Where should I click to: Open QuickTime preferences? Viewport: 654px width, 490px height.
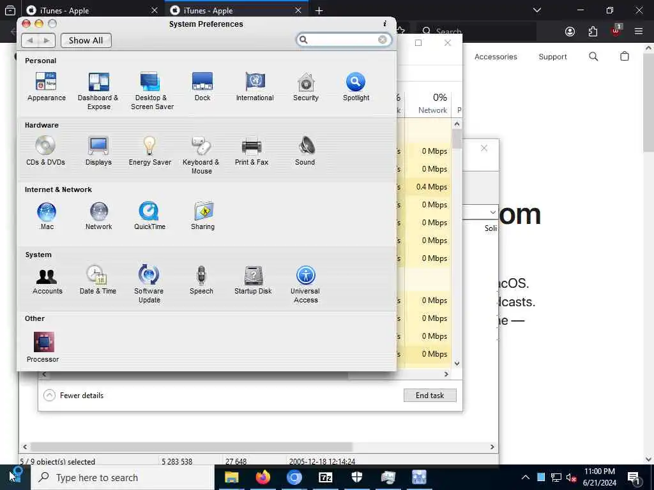(149, 216)
